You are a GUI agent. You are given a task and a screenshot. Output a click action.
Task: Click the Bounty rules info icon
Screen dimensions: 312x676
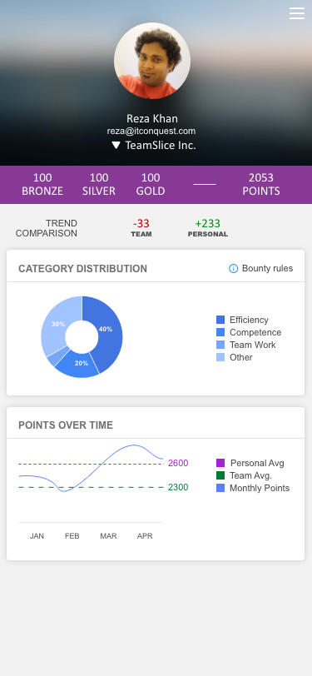tap(233, 269)
